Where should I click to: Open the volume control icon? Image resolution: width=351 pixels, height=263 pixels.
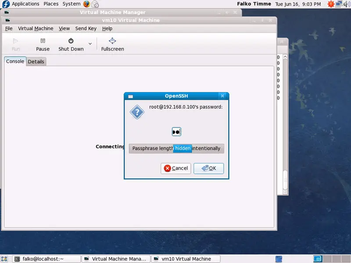[x=346, y=4]
